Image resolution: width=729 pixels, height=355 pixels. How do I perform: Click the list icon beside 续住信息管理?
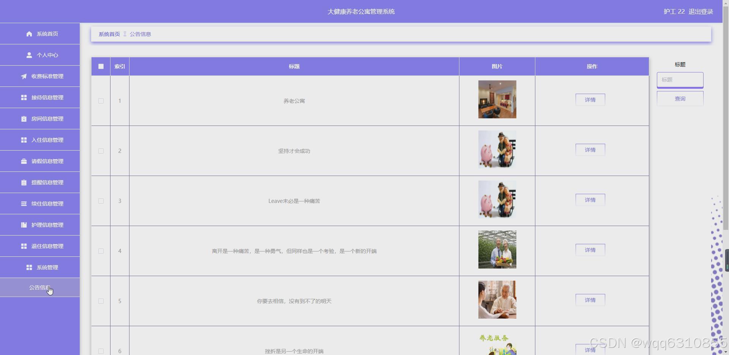click(x=24, y=204)
